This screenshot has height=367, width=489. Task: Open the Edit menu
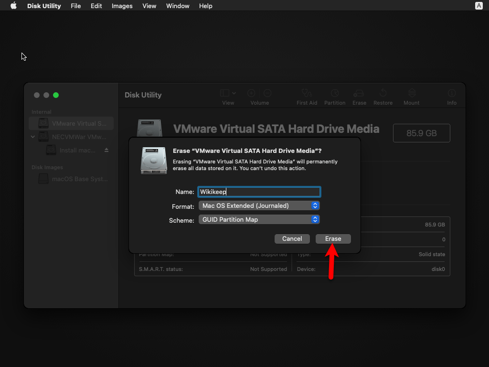coord(96,6)
